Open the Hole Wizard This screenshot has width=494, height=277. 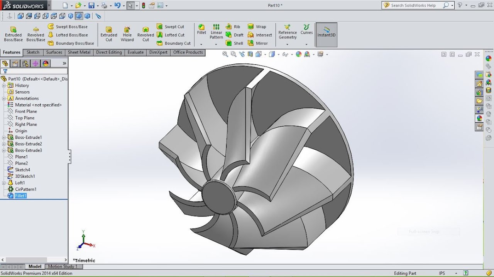coord(127,34)
